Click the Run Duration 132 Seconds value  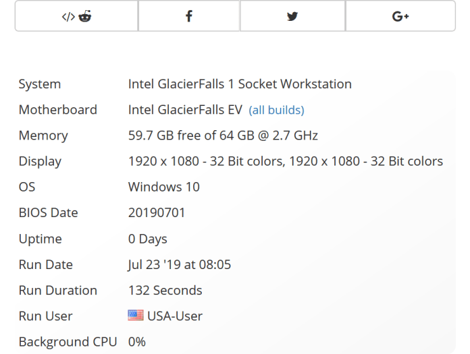(165, 290)
